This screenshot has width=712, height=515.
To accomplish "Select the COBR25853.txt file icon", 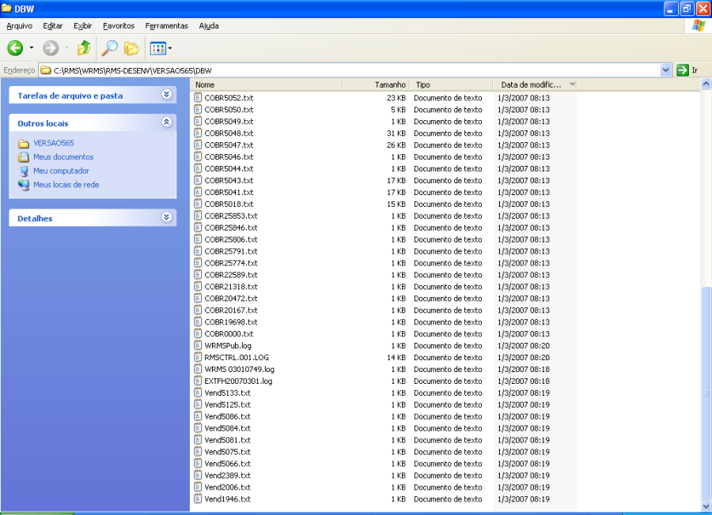I will [x=198, y=216].
